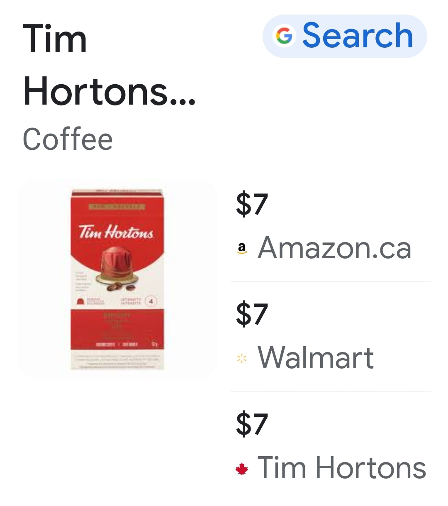Click the Tim Hortons script logo on box
The width and height of the screenshot is (448, 506).
pos(116,232)
